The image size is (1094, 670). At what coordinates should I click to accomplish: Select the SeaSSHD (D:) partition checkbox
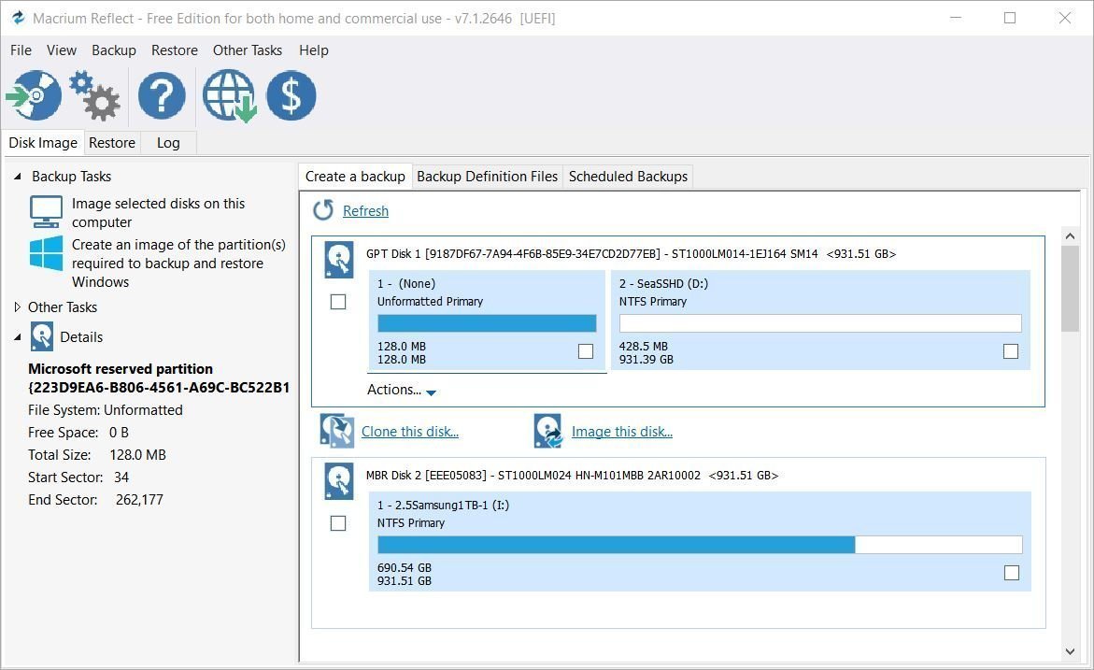tap(1011, 351)
